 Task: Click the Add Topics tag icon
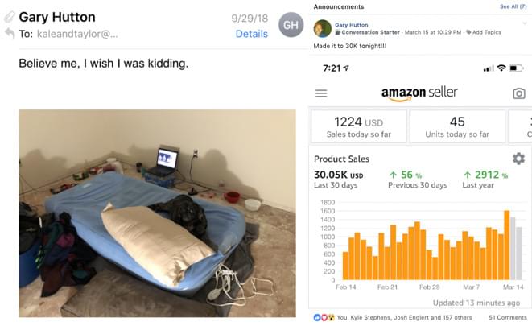pyautogui.click(x=468, y=32)
